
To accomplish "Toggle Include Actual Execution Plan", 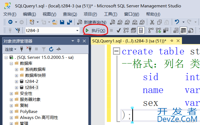I will 151,30.
